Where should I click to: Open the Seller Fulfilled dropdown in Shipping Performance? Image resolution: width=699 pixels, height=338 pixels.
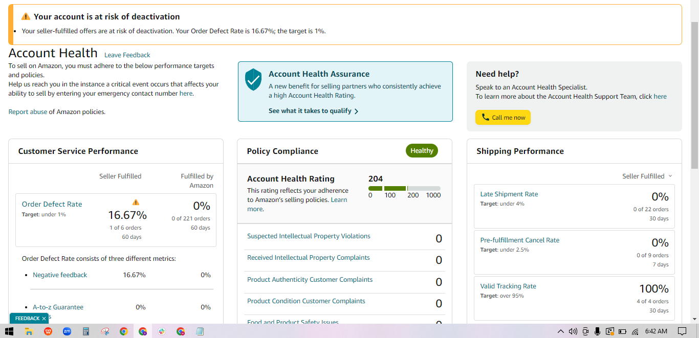pos(647,176)
